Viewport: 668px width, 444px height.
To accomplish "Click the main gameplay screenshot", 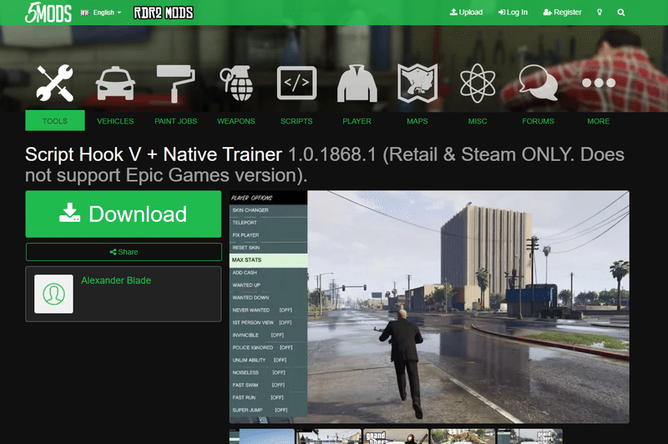I will 429,306.
